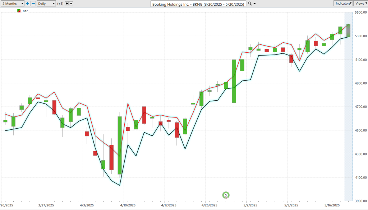Click the 4/25/2025 date axis label
This screenshot has width=368, height=210.
[210, 205]
